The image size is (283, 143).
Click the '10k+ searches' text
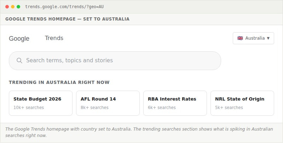point(29,108)
